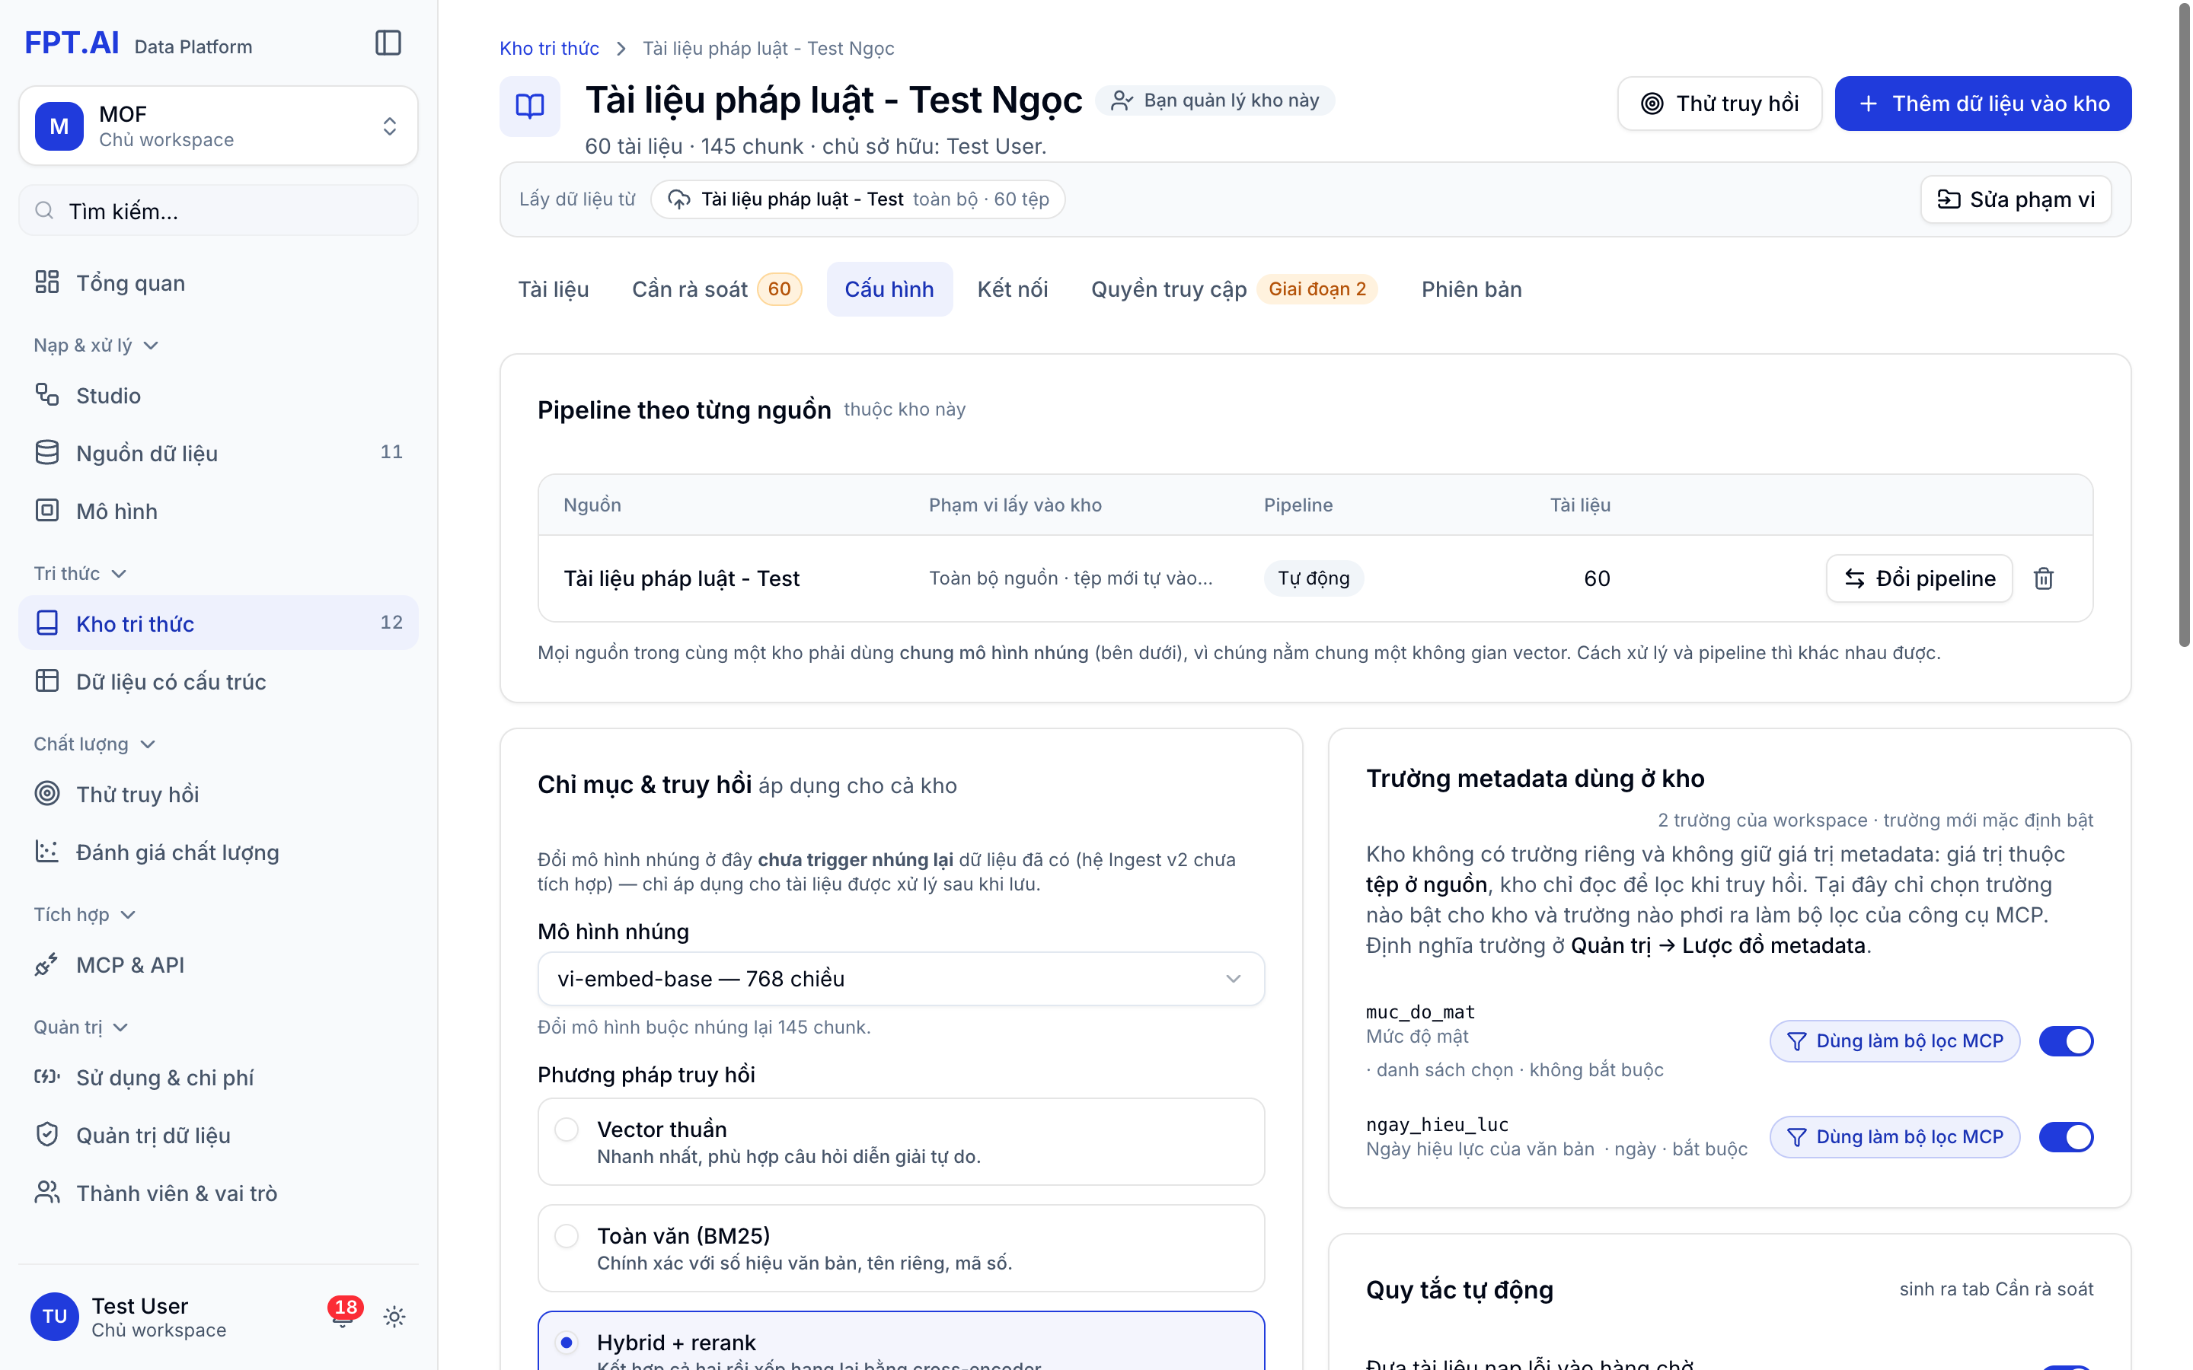Switch to Phiên bản tab
This screenshot has height=1370, width=2193.
pyautogui.click(x=1471, y=289)
